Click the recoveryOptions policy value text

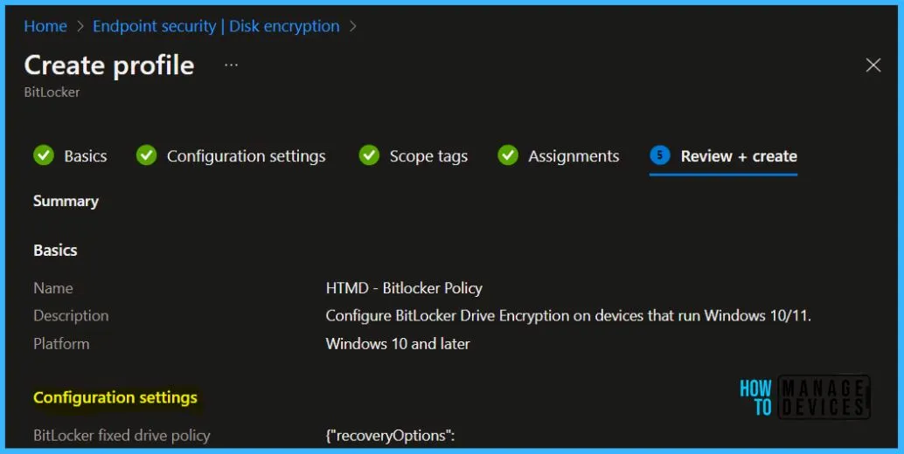pos(390,436)
